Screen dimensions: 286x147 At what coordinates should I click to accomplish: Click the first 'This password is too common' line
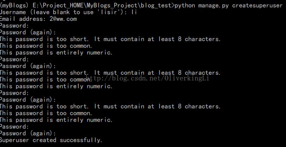46,46
